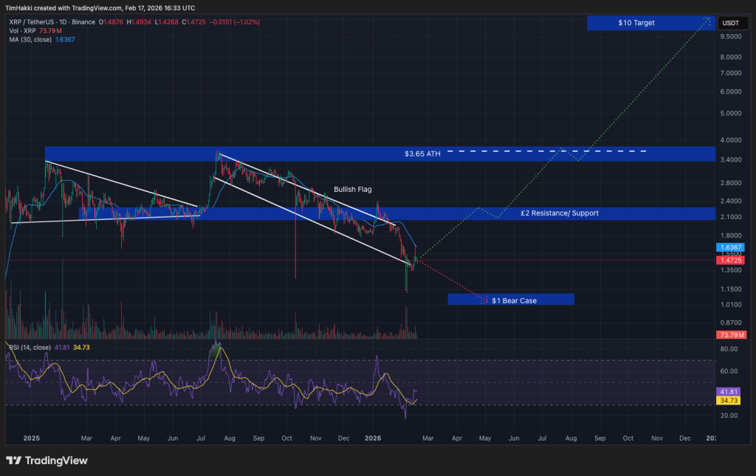Select the $3.65 ATH zone label

pyautogui.click(x=422, y=154)
